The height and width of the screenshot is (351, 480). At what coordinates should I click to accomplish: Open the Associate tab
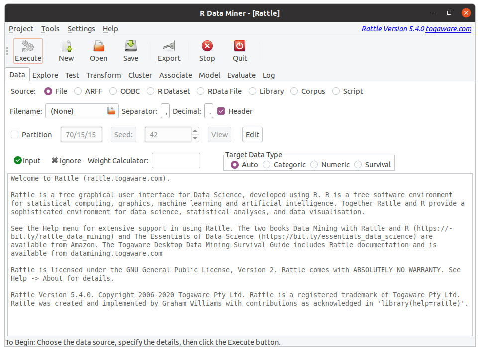click(176, 75)
